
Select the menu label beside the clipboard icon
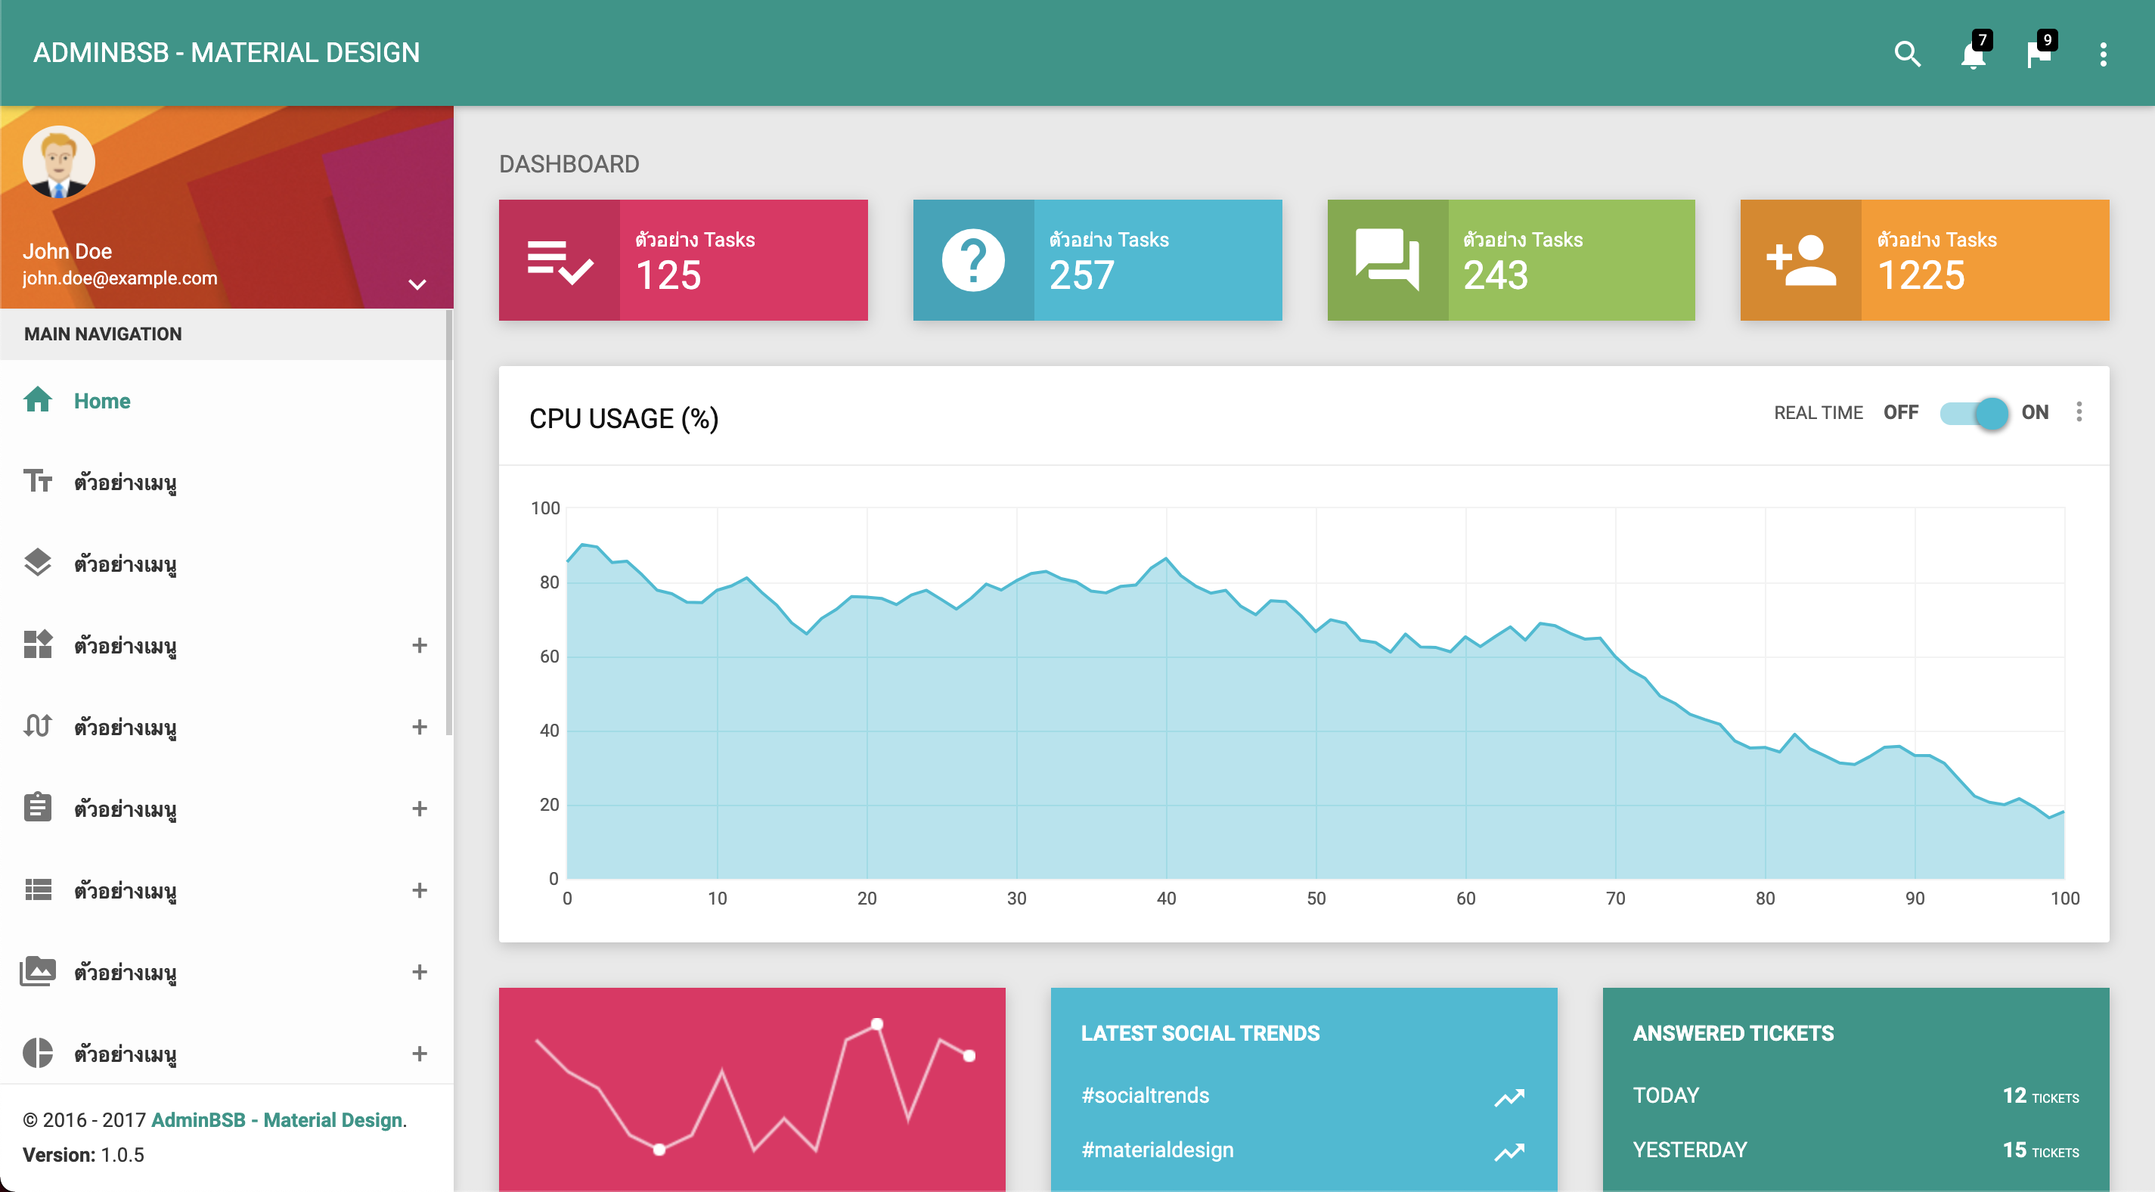click(126, 809)
